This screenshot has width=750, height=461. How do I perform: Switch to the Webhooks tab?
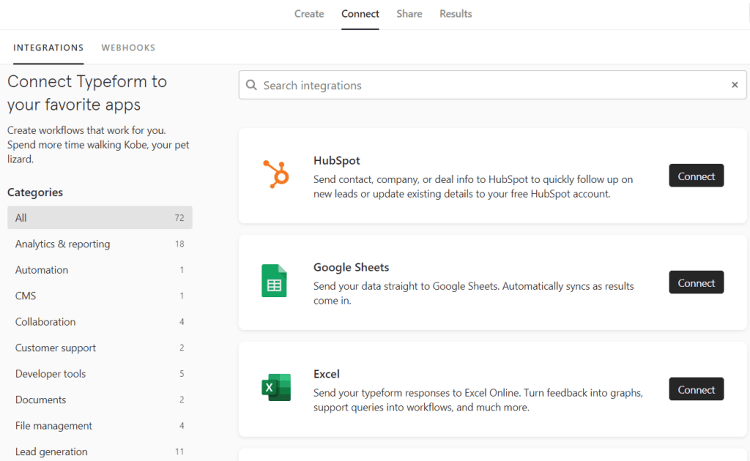click(x=128, y=48)
